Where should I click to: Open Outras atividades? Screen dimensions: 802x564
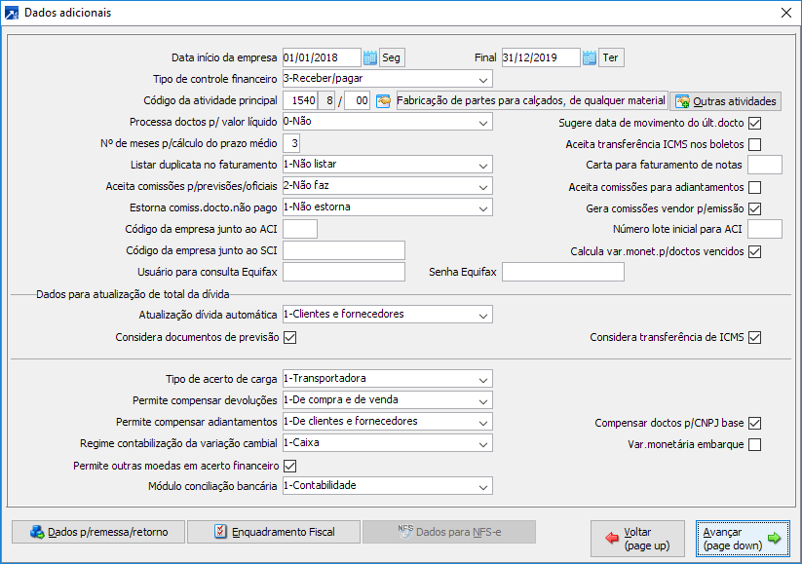[725, 101]
